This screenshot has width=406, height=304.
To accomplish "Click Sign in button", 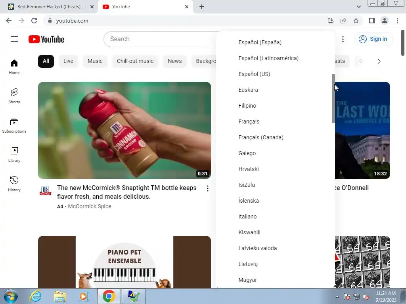I will [x=373, y=39].
